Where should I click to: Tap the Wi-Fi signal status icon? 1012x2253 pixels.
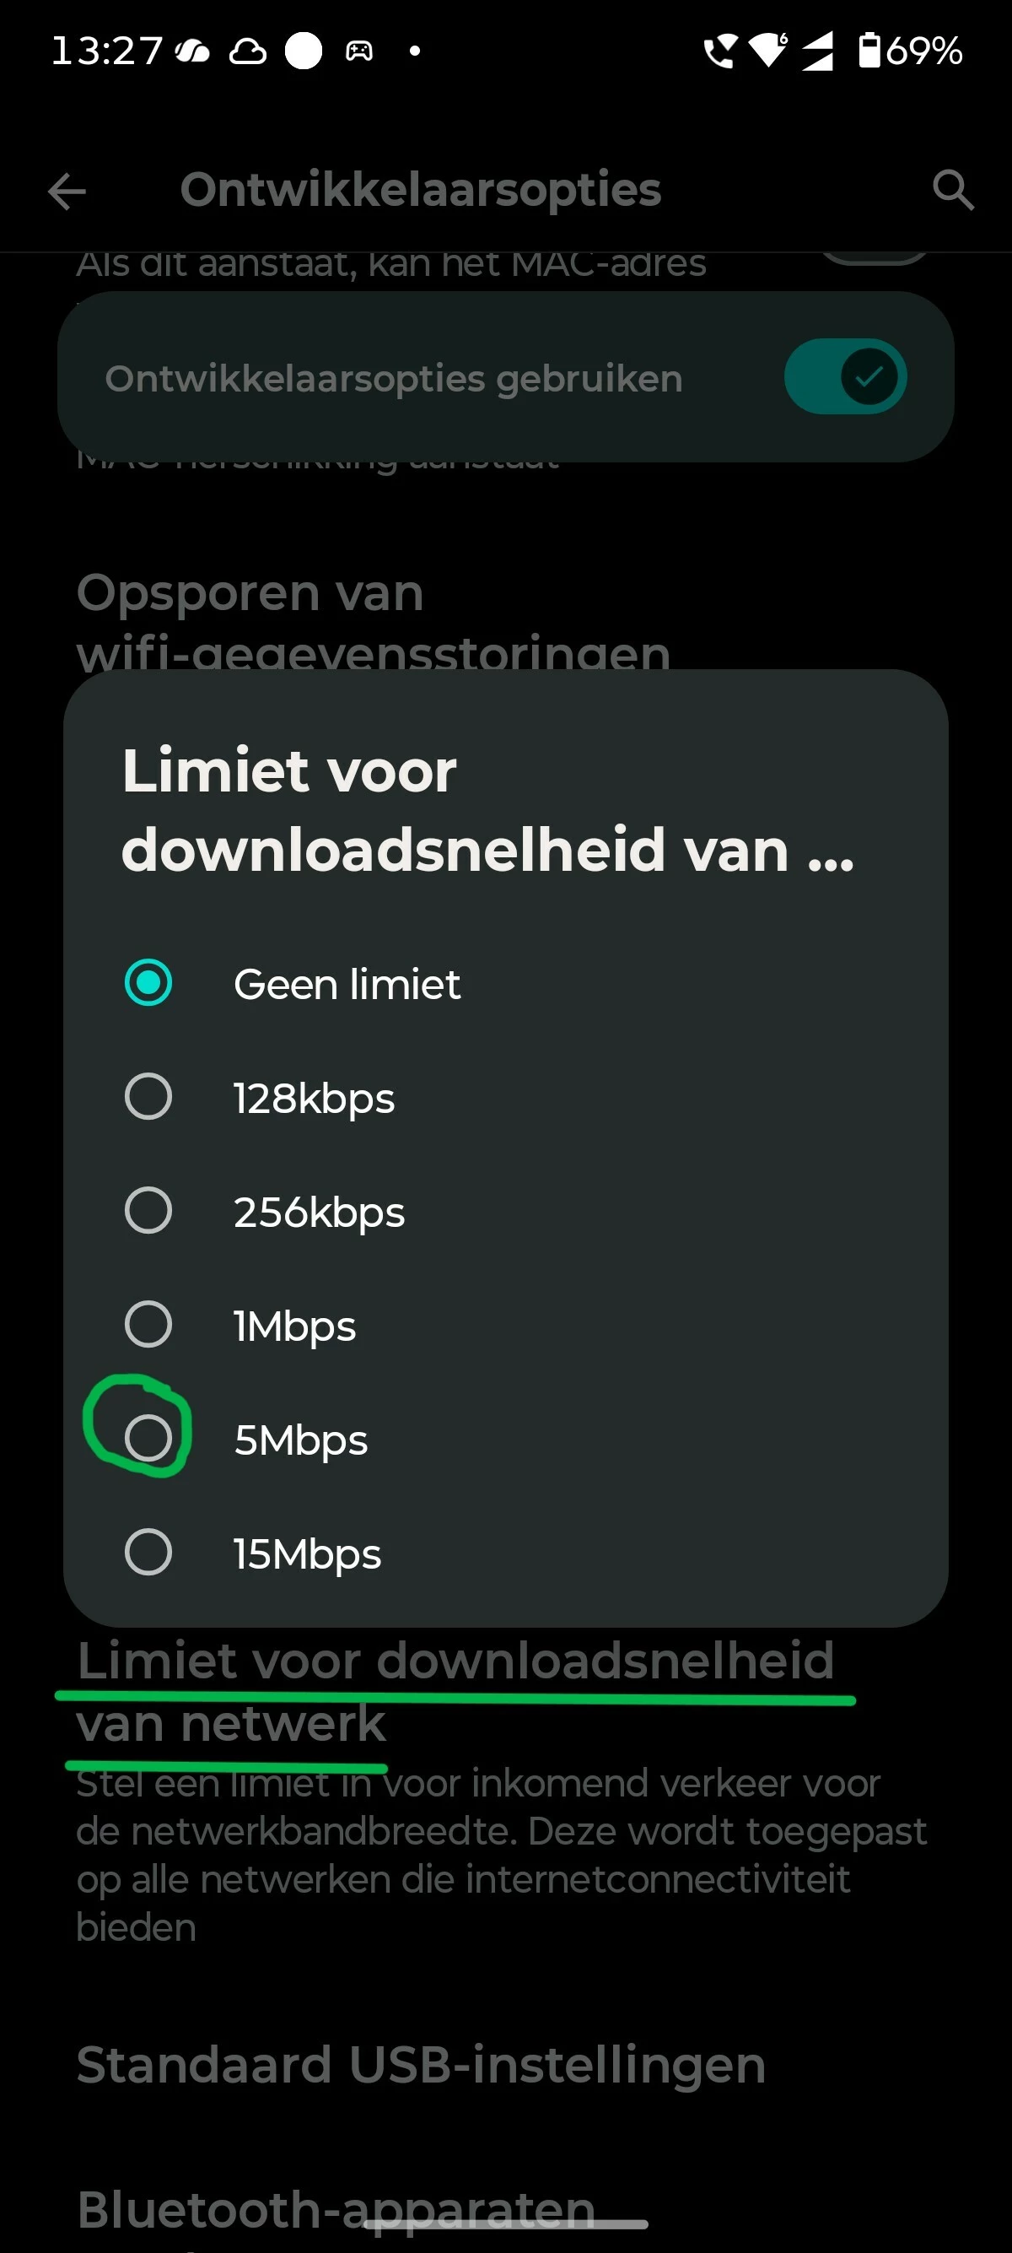769,51
